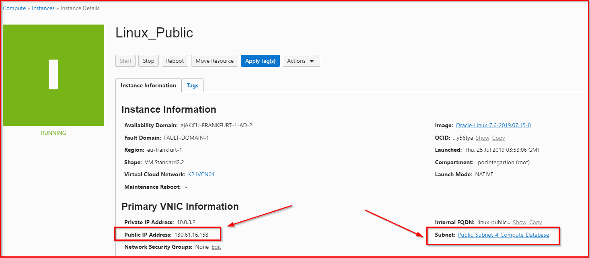Switch to the Tags tab
The height and width of the screenshot is (258, 590).
click(192, 85)
